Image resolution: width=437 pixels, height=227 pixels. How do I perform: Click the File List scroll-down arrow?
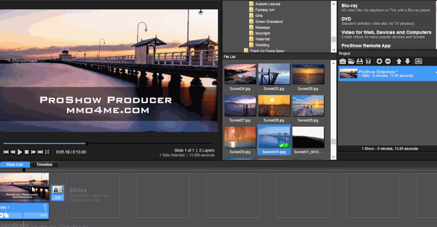click(333, 157)
